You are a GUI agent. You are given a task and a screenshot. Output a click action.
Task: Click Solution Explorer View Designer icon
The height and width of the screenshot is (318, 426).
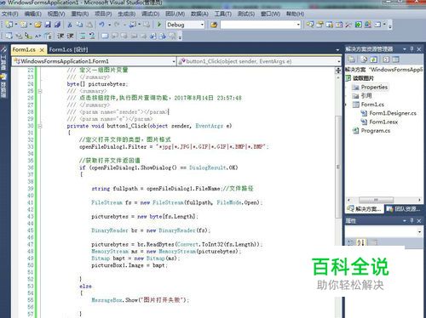[x=395, y=60]
